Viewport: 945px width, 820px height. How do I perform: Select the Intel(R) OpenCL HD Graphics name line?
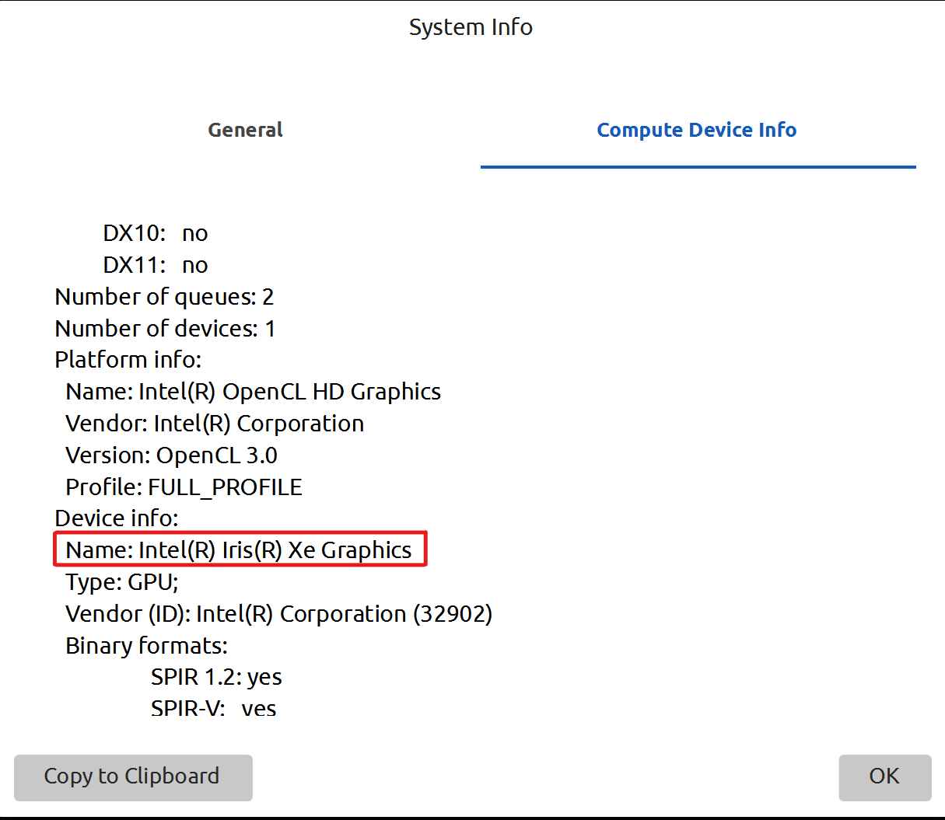253,391
